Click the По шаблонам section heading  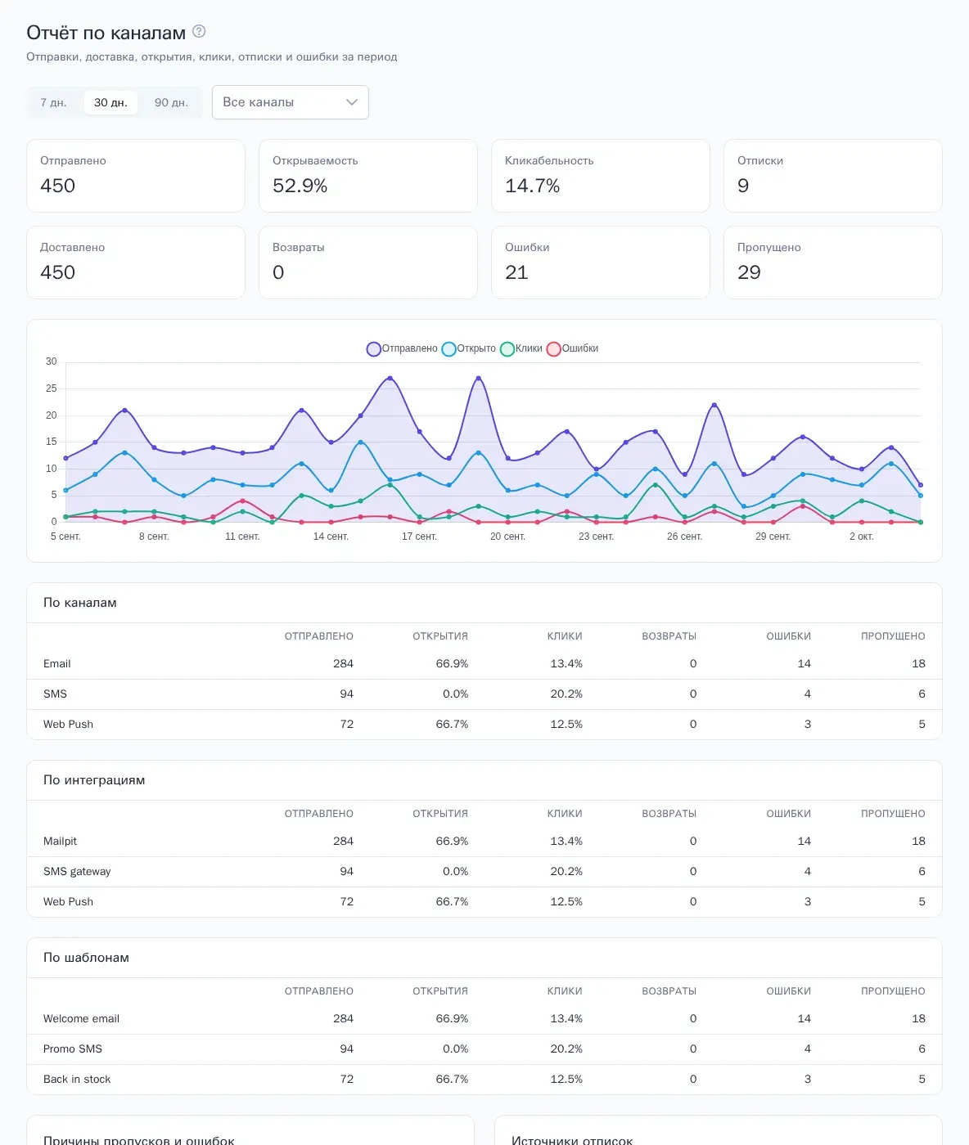point(86,958)
